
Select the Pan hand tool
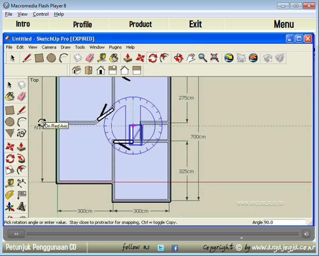pyautogui.click(x=190, y=58)
